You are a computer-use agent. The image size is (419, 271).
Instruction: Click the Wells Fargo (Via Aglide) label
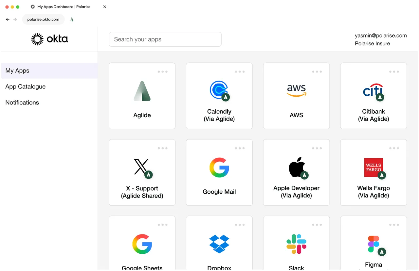point(373,192)
